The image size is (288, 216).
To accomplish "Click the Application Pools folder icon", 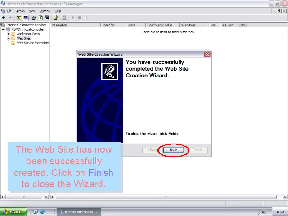I will tap(13, 34).
